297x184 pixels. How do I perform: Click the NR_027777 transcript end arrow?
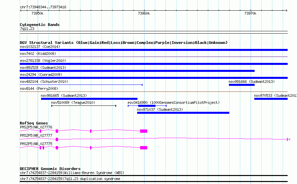click(289, 139)
